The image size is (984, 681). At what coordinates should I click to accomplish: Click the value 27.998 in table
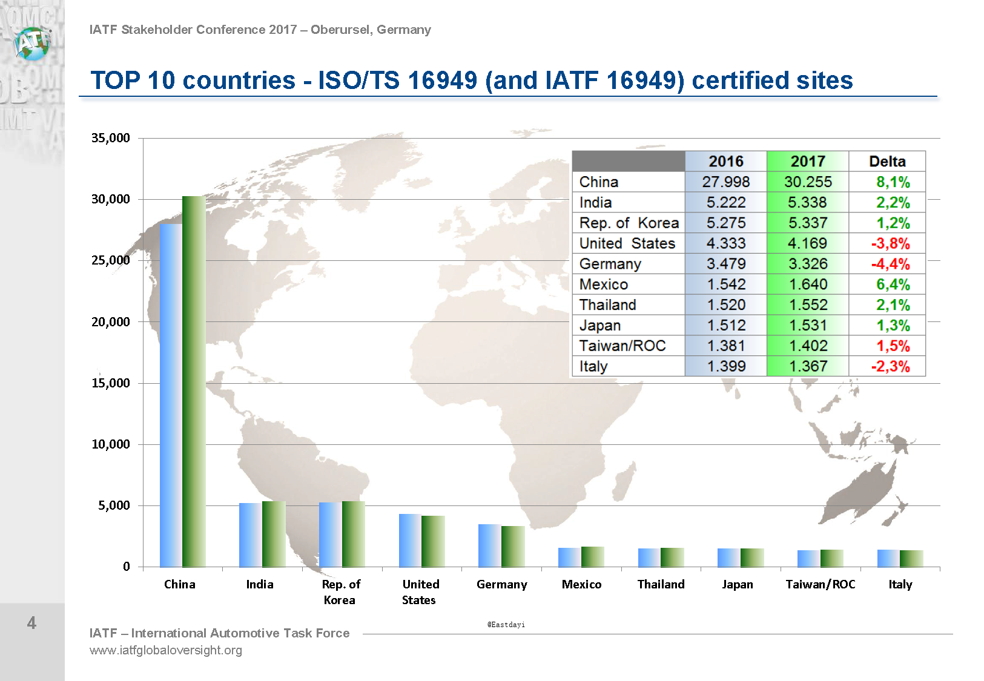pyautogui.click(x=726, y=182)
